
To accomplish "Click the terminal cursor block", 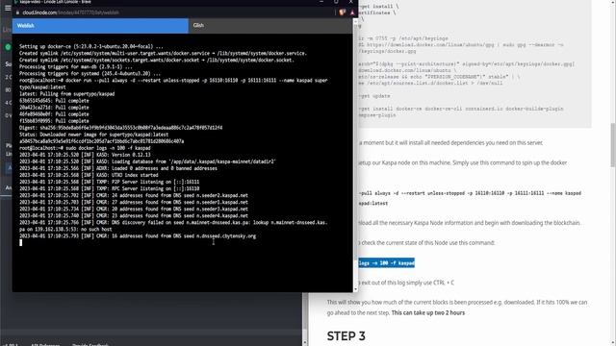I will [x=21, y=242].
